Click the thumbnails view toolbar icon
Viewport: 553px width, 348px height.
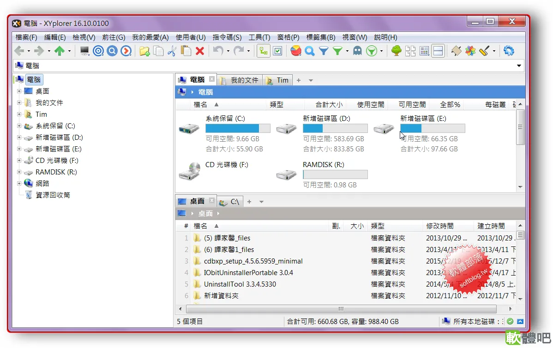(410, 51)
